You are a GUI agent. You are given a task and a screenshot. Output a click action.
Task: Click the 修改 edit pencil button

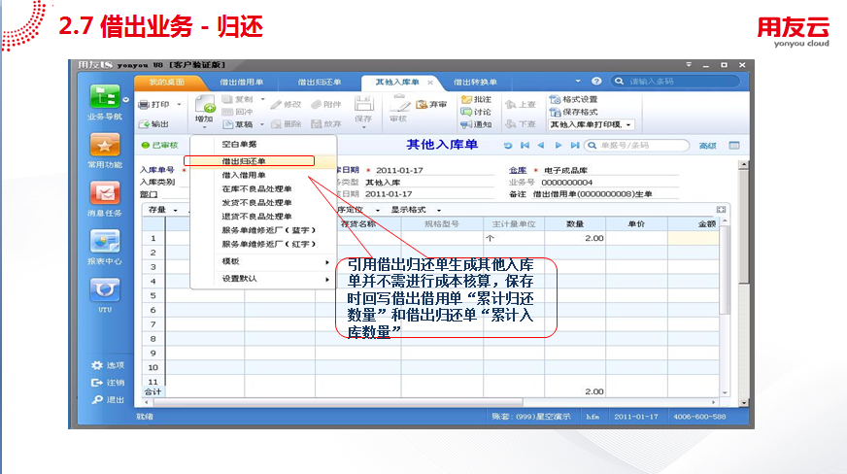[287, 104]
